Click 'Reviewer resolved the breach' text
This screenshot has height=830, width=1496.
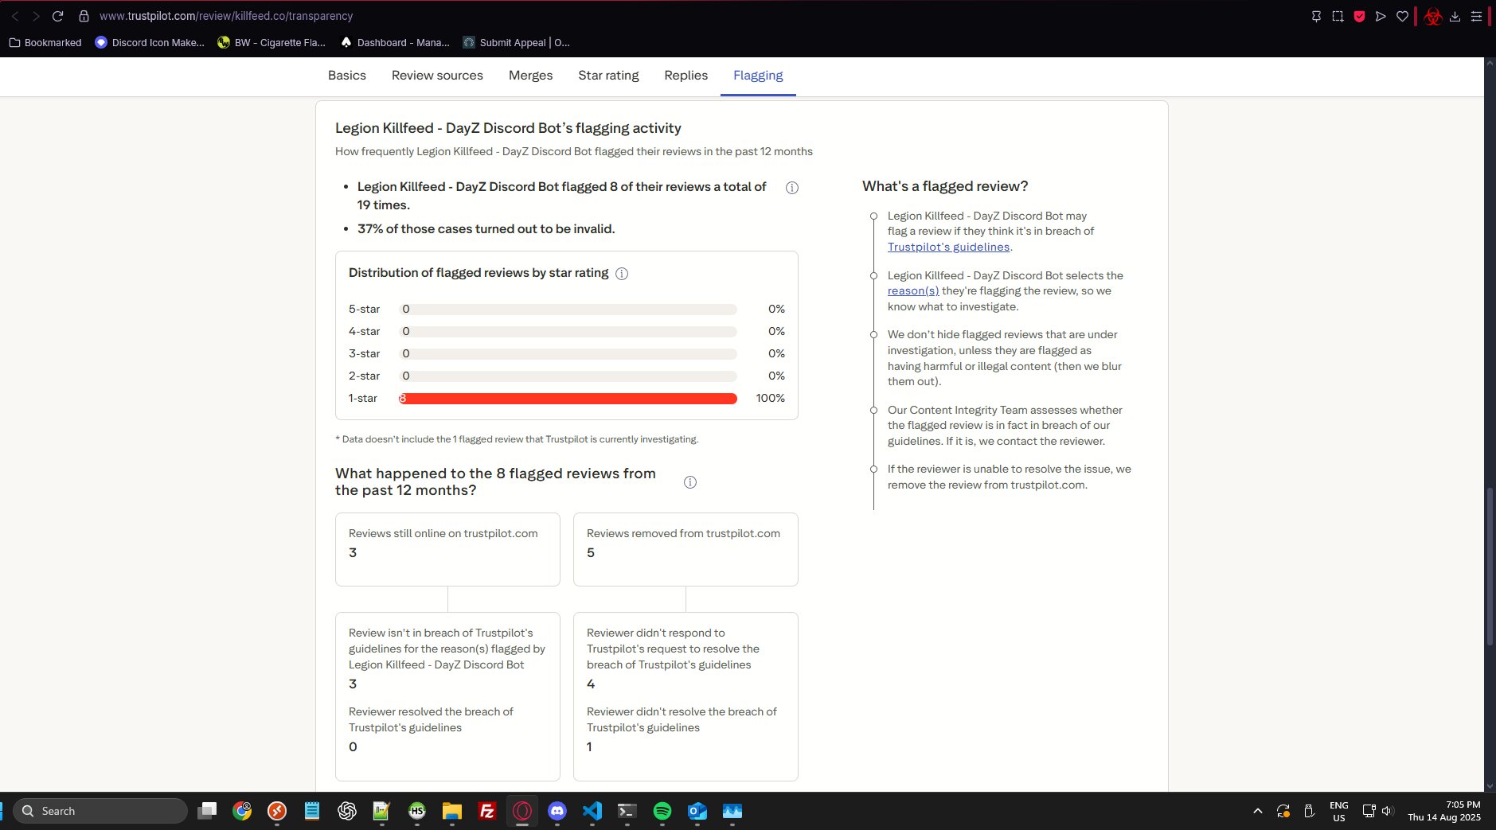pyautogui.click(x=431, y=719)
